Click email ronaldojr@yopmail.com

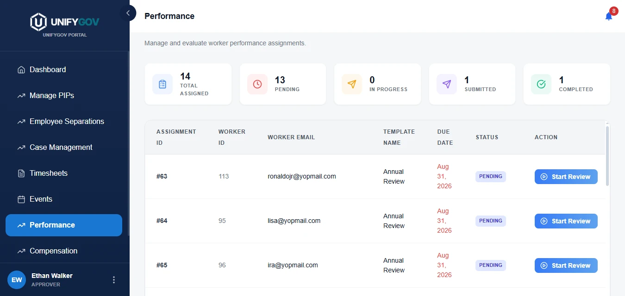[302, 177]
